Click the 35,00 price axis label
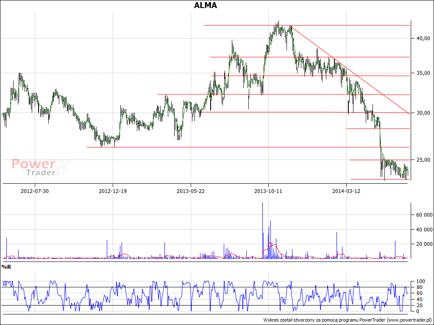The image size is (434, 325). pyautogui.click(x=423, y=73)
